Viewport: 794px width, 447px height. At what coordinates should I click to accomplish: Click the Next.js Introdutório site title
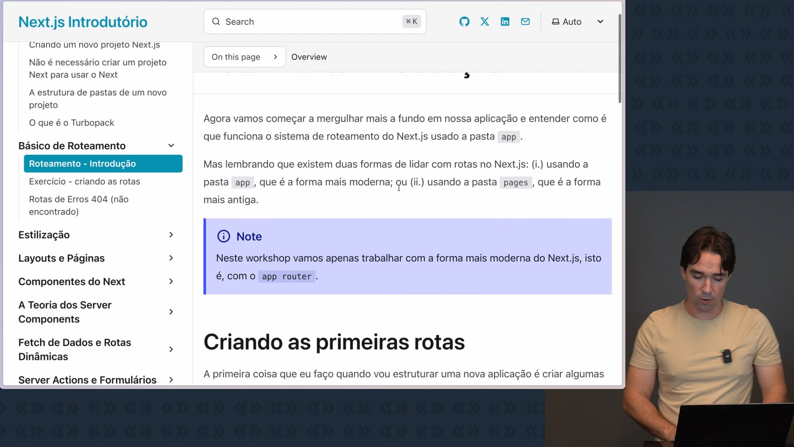(x=83, y=22)
